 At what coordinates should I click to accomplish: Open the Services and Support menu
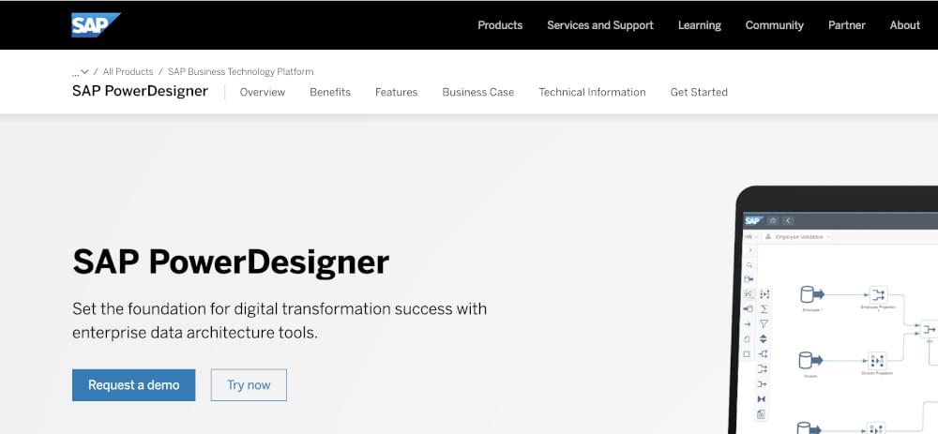[x=600, y=25]
